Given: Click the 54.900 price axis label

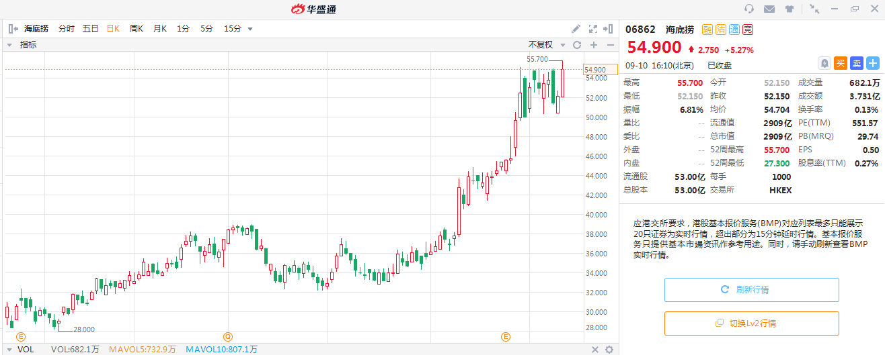Looking at the screenshot, I should [600, 70].
